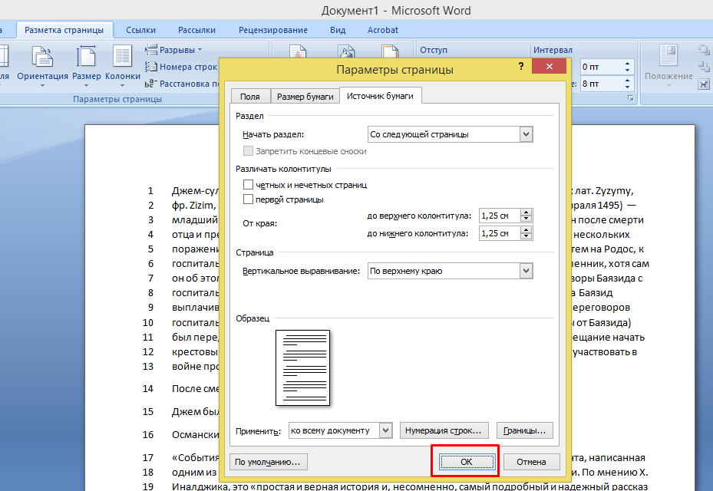This screenshot has width=713, height=491.
Task: Decrease the до нижнего колонтитула value
Action: pos(526,236)
